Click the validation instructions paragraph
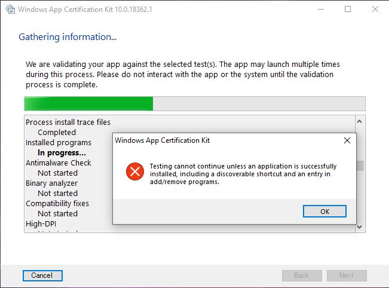Screen dimensions: 389x288 [x=183, y=75]
